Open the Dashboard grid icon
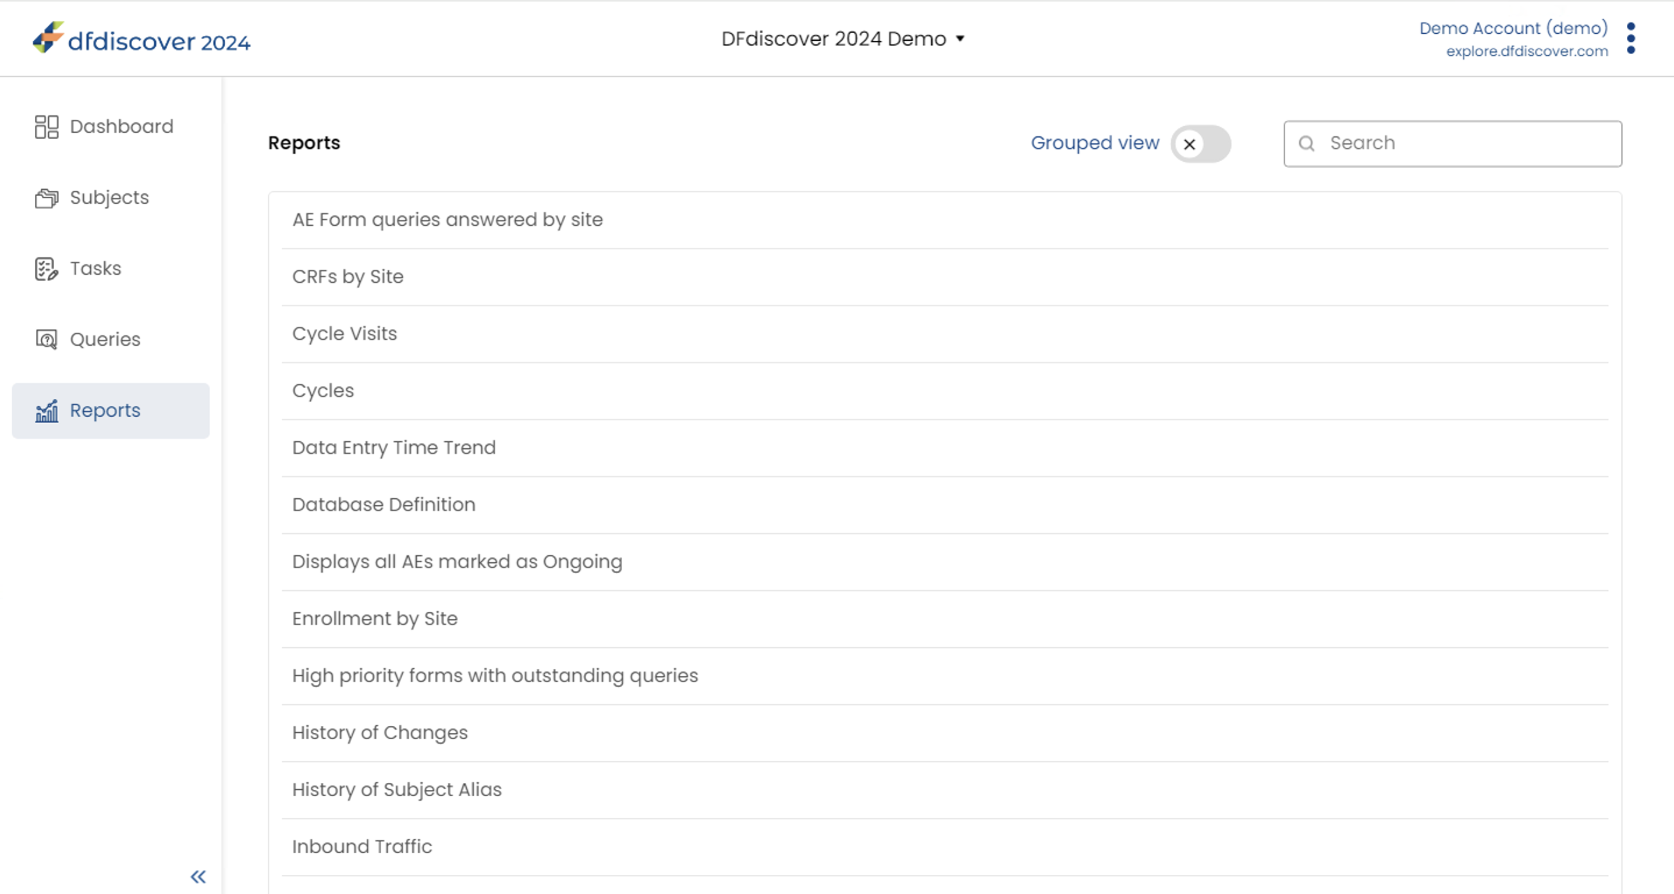The width and height of the screenshot is (1674, 894). 46,127
